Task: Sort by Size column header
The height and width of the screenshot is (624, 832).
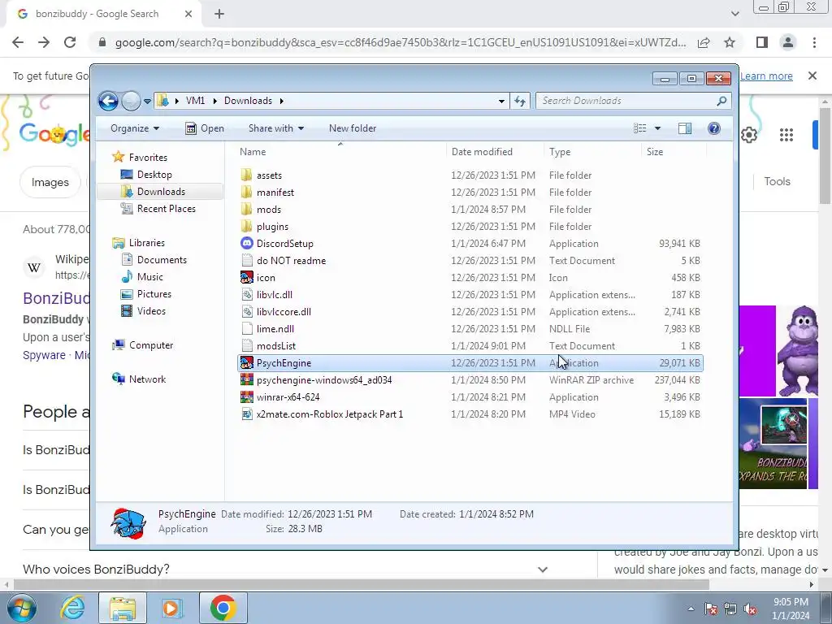Action: tap(674, 152)
